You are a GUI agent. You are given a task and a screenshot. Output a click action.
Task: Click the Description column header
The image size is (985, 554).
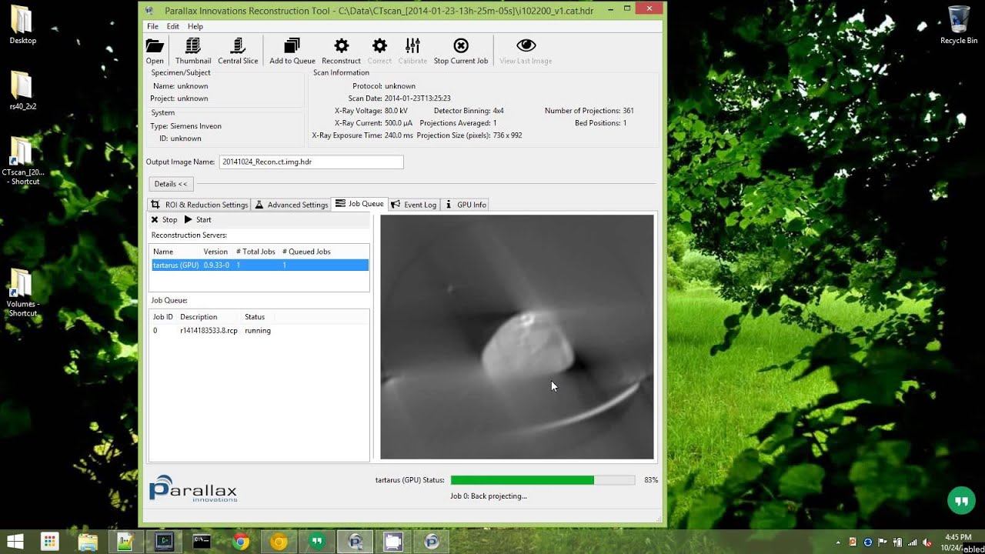(199, 317)
